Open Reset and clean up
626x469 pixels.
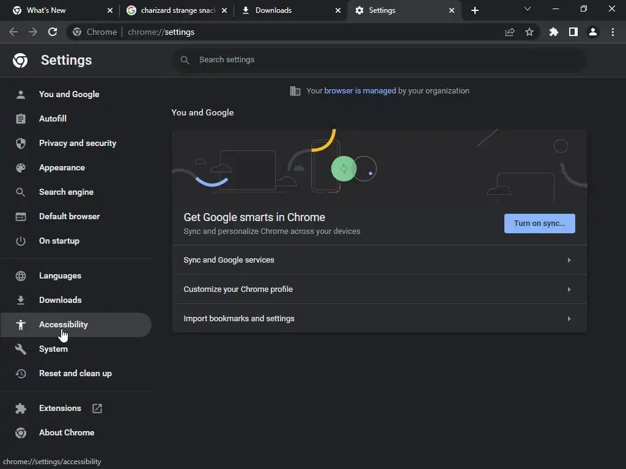(76, 374)
